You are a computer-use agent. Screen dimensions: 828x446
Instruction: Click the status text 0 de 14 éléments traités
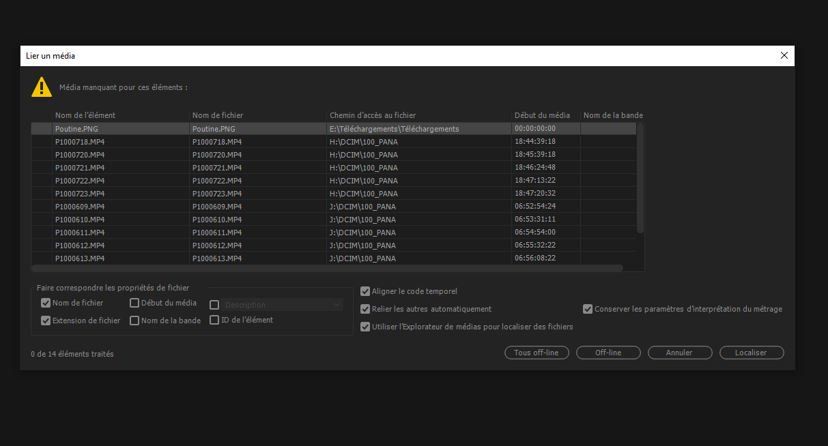(x=72, y=354)
